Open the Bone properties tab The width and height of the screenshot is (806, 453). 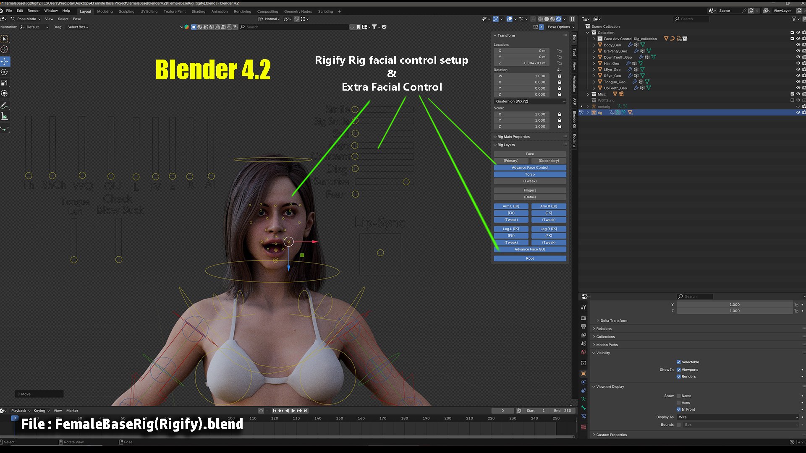(x=584, y=408)
